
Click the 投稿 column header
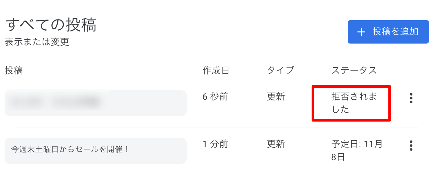[x=14, y=70]
